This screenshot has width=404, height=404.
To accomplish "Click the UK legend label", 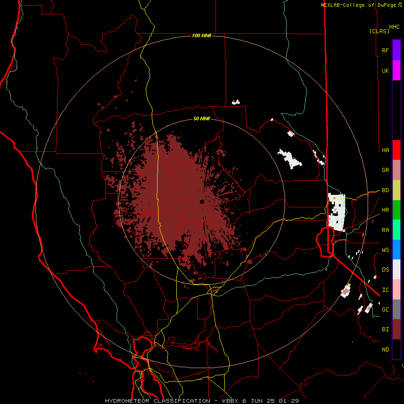I will [386, 70].
